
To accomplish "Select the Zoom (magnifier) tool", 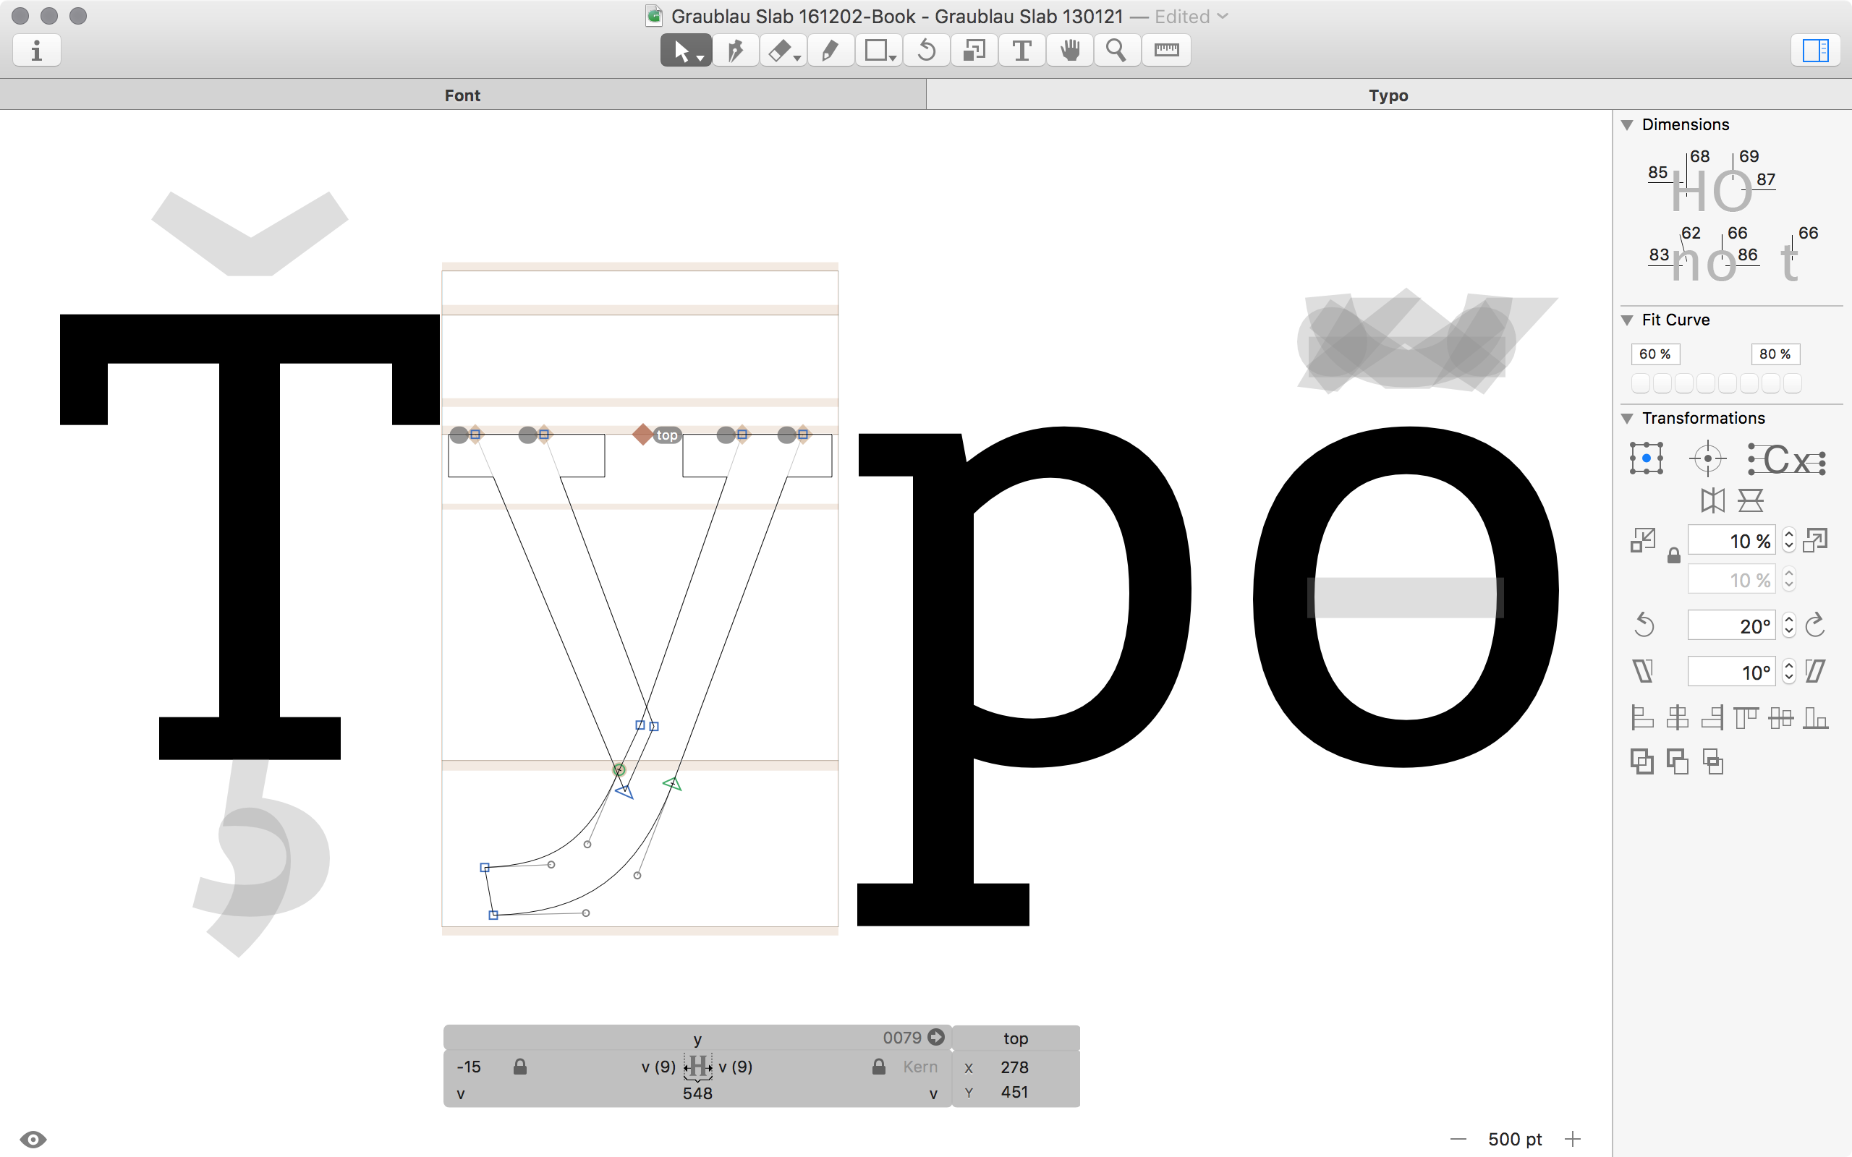I will [x=1116, y=51].
